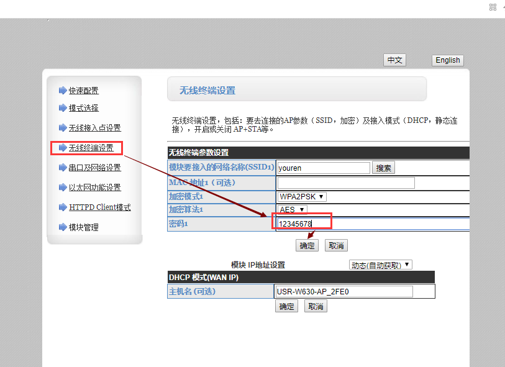
Task: Click the arrow icon beside 串口及网络设置
Action: [x=62, y=168]
